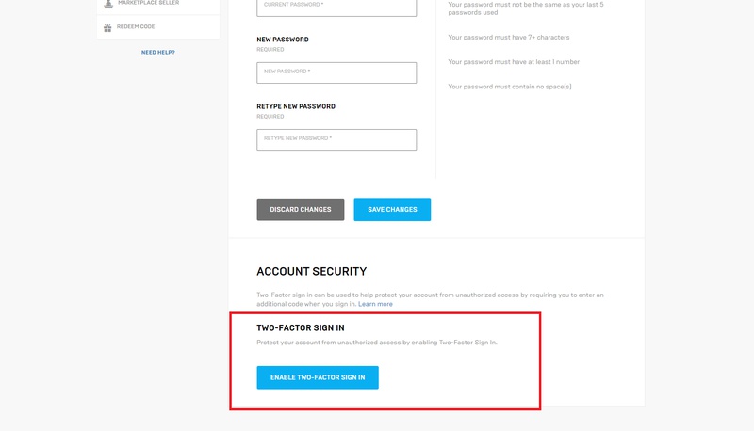Click the "at least 1 number" rule

coord(514,62)
